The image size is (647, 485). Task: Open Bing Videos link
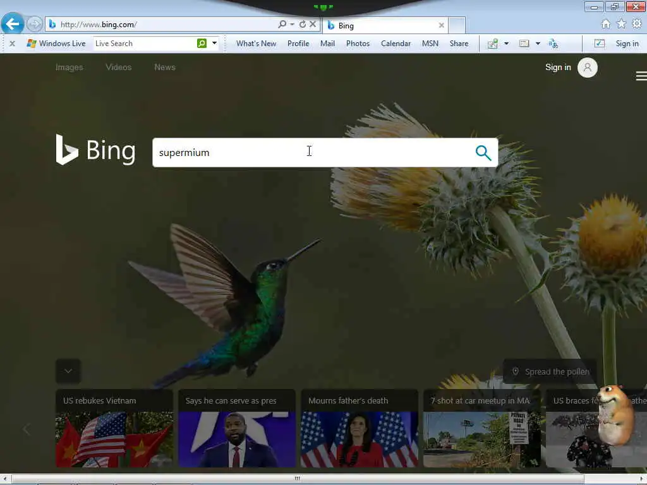tap(118, 67)
